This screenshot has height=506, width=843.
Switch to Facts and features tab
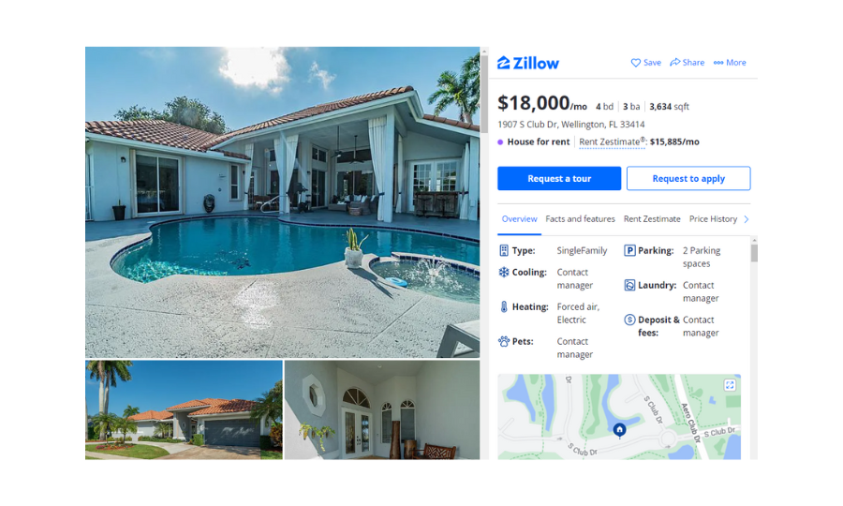[x=580, y=219]
